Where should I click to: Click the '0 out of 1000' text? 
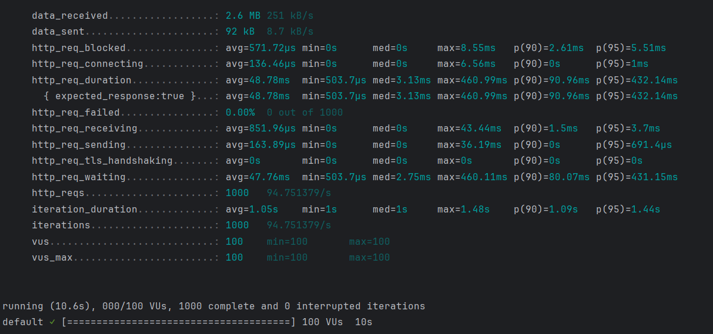[x=305, y=113]
